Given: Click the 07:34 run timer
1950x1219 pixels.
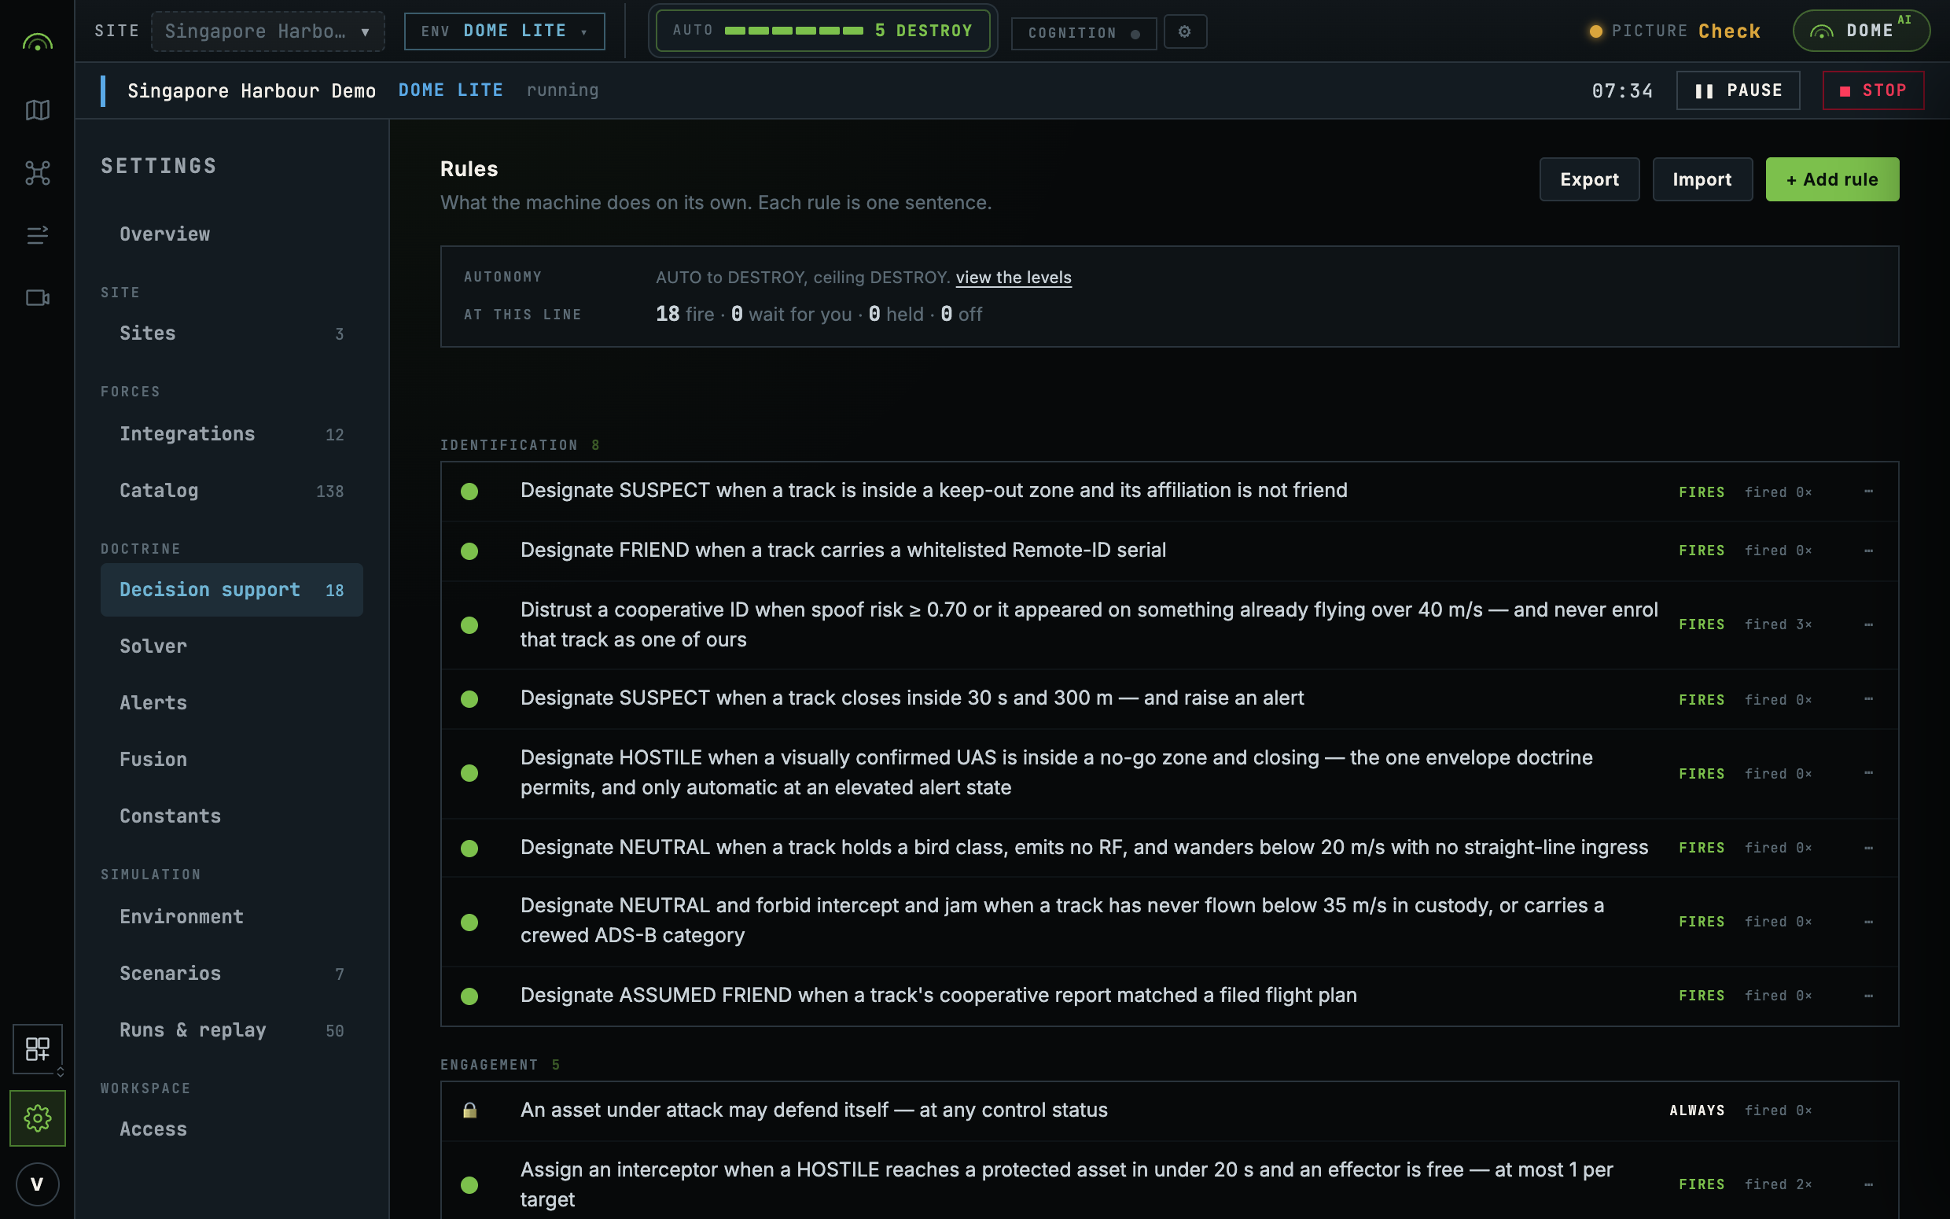Looking at the screenshot, I should click(1622, 90).
